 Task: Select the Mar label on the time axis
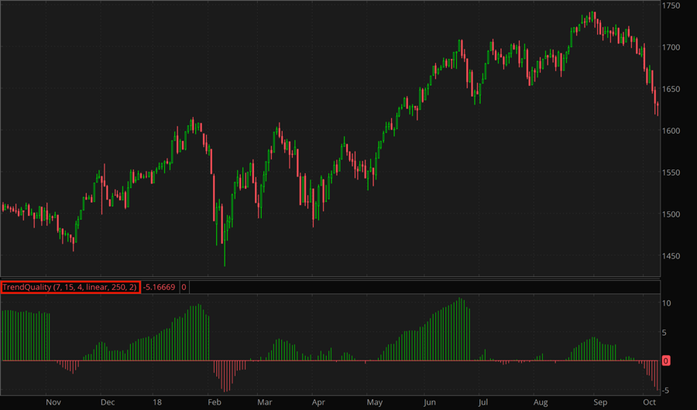coord(265,402)
